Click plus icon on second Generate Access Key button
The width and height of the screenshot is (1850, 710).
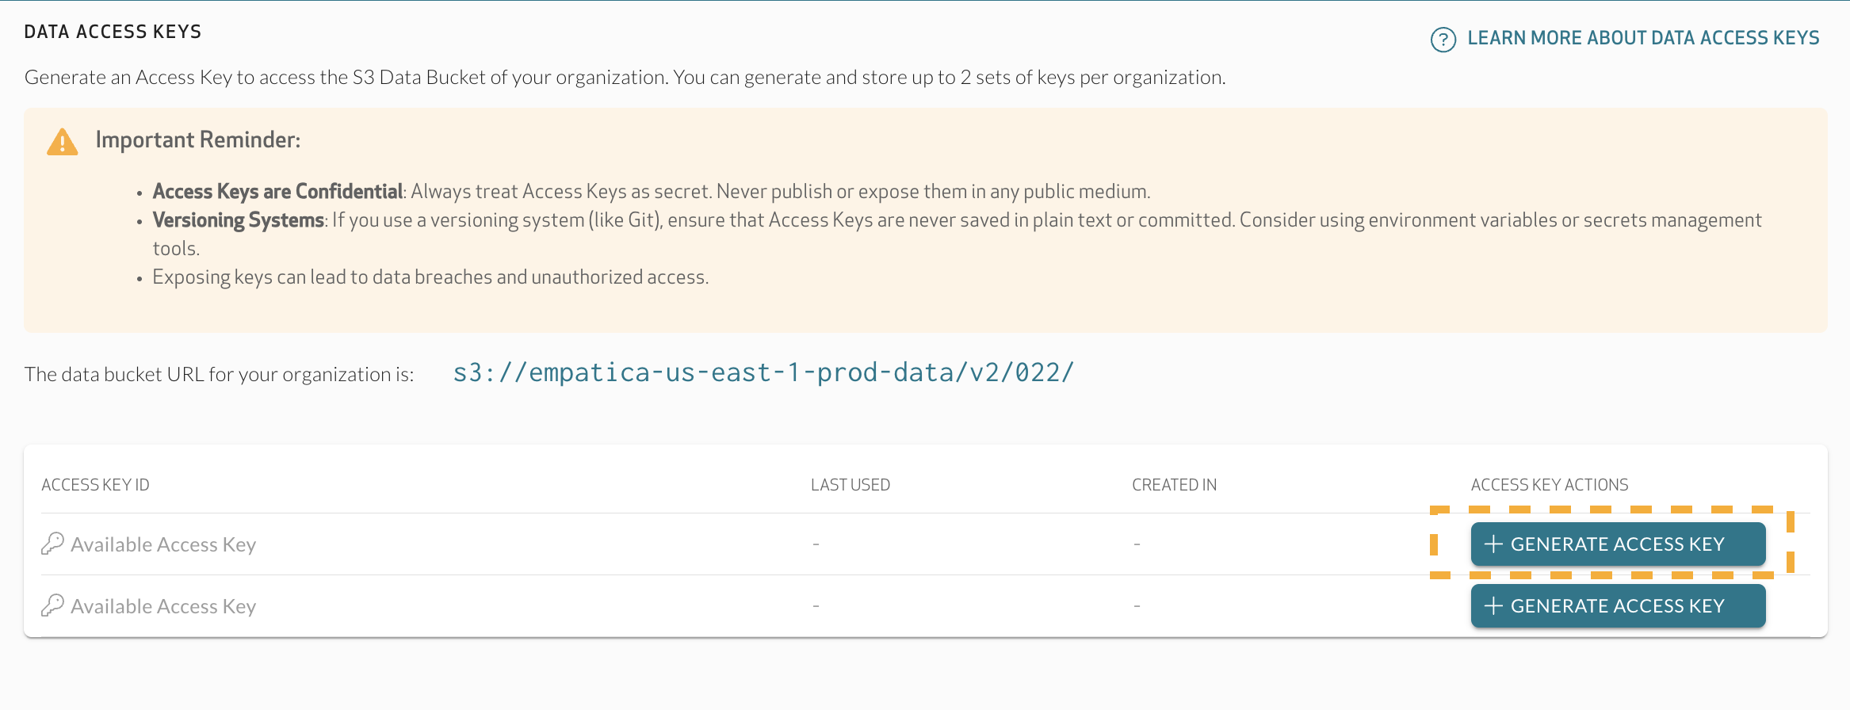(1493, 605)
